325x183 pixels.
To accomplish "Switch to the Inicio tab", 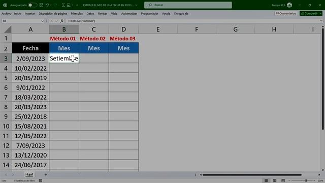I will tap(18, 14).
